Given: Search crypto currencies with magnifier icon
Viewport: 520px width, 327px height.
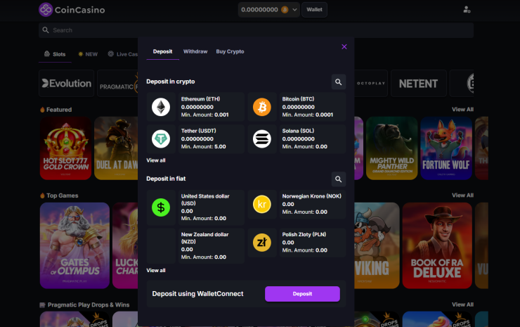Looking at the screenshot, I should [x=339, y=82].
